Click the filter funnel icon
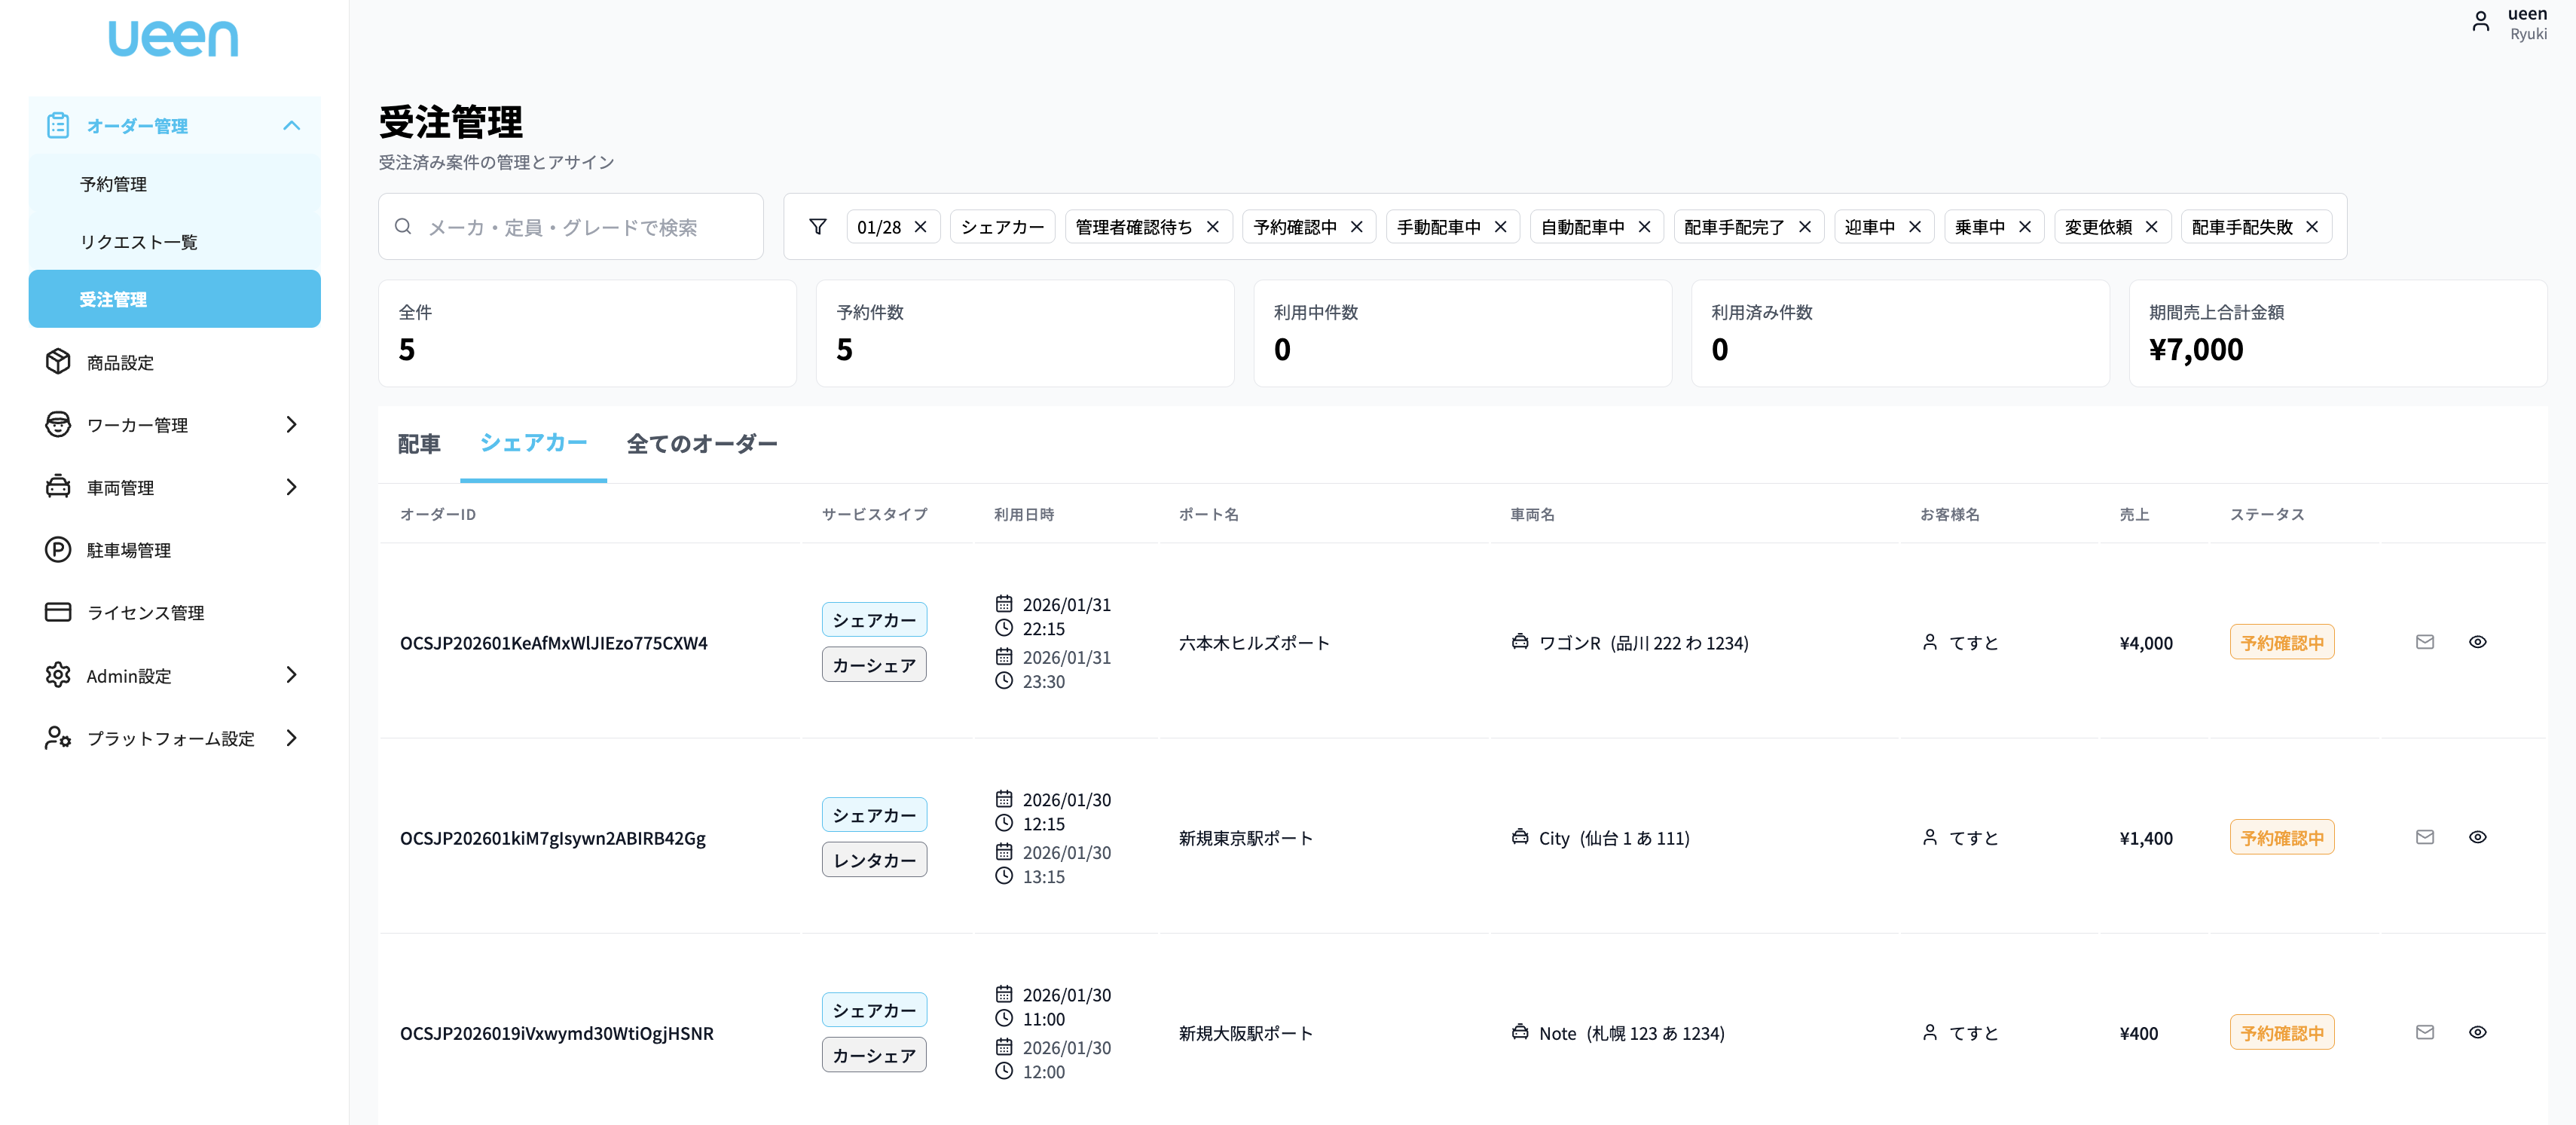 point(817,227)
